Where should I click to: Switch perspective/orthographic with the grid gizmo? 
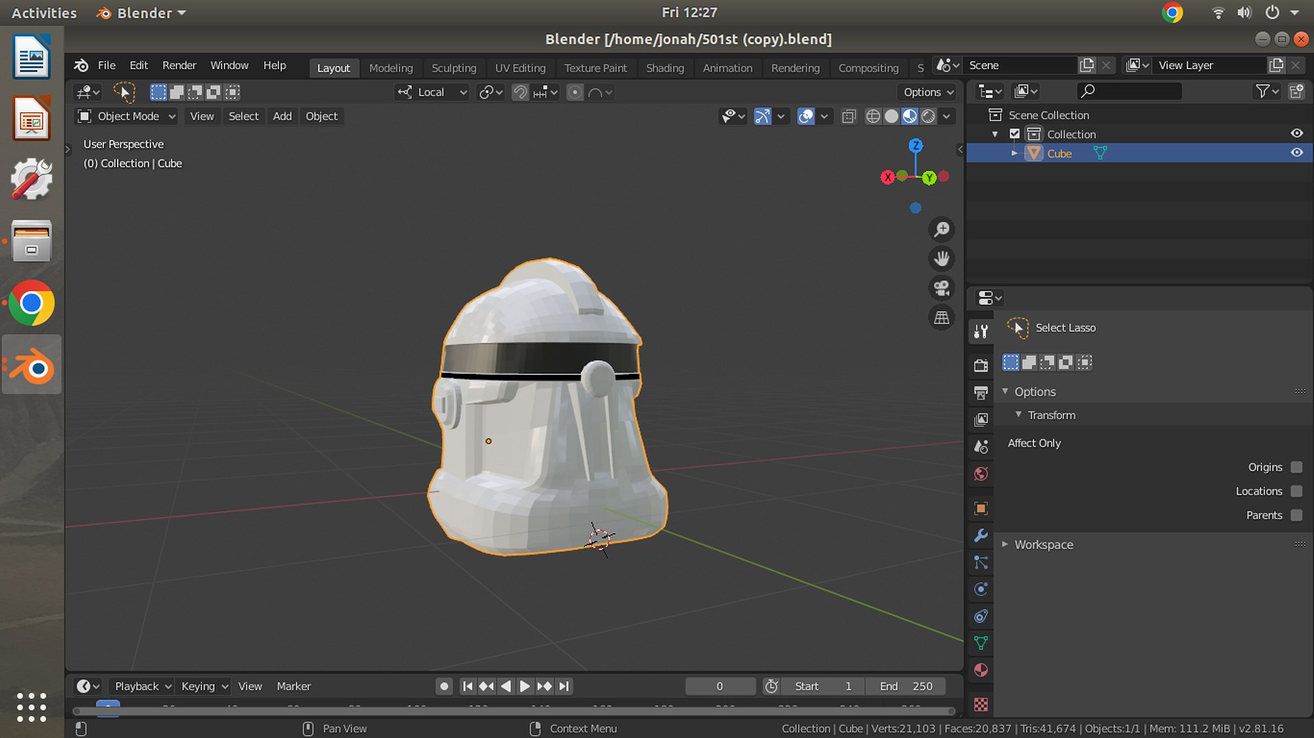tap(942, 317)
